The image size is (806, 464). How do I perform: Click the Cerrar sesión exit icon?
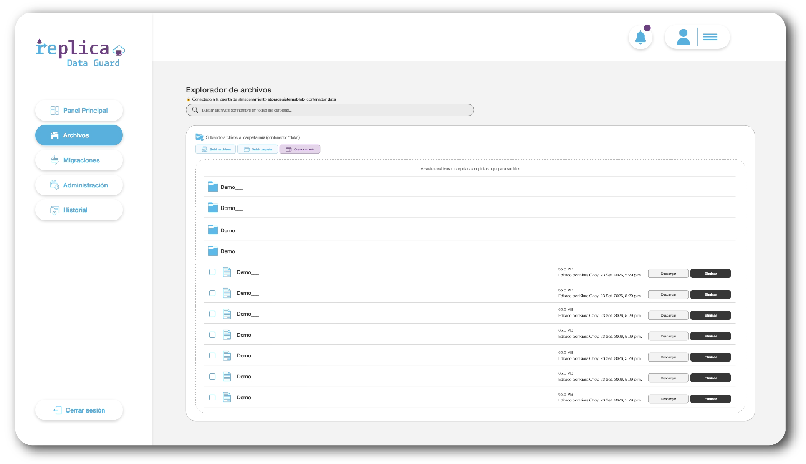(x=57, y=410)
